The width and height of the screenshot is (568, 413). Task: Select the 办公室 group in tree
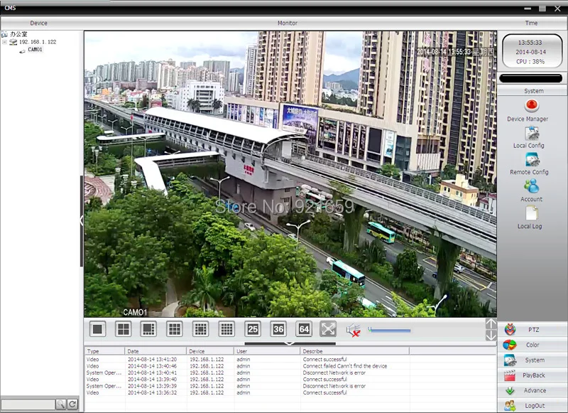[x=18, y=34]
